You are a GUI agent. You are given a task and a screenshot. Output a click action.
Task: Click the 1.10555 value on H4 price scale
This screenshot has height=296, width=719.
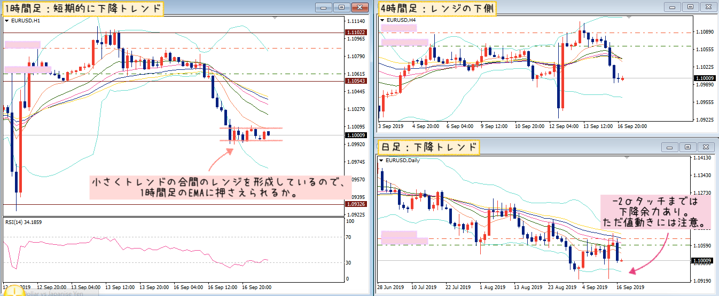point(704,49)
